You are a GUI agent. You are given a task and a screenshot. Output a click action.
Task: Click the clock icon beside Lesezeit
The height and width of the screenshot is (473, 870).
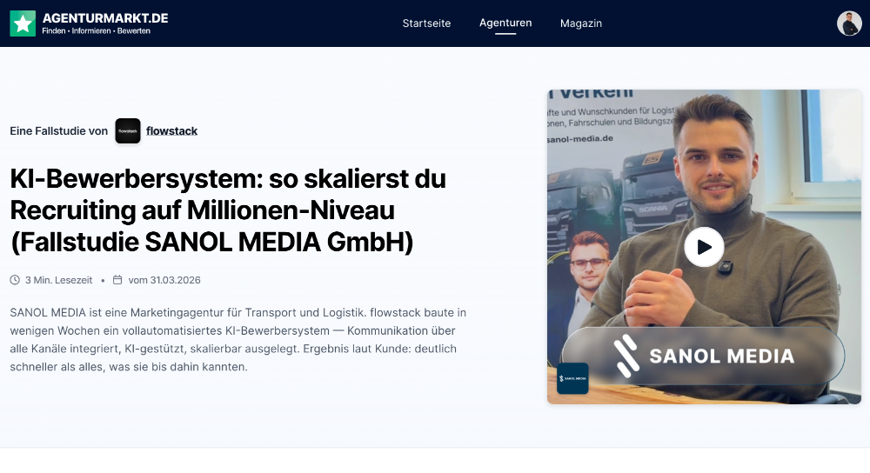(15, 280)
